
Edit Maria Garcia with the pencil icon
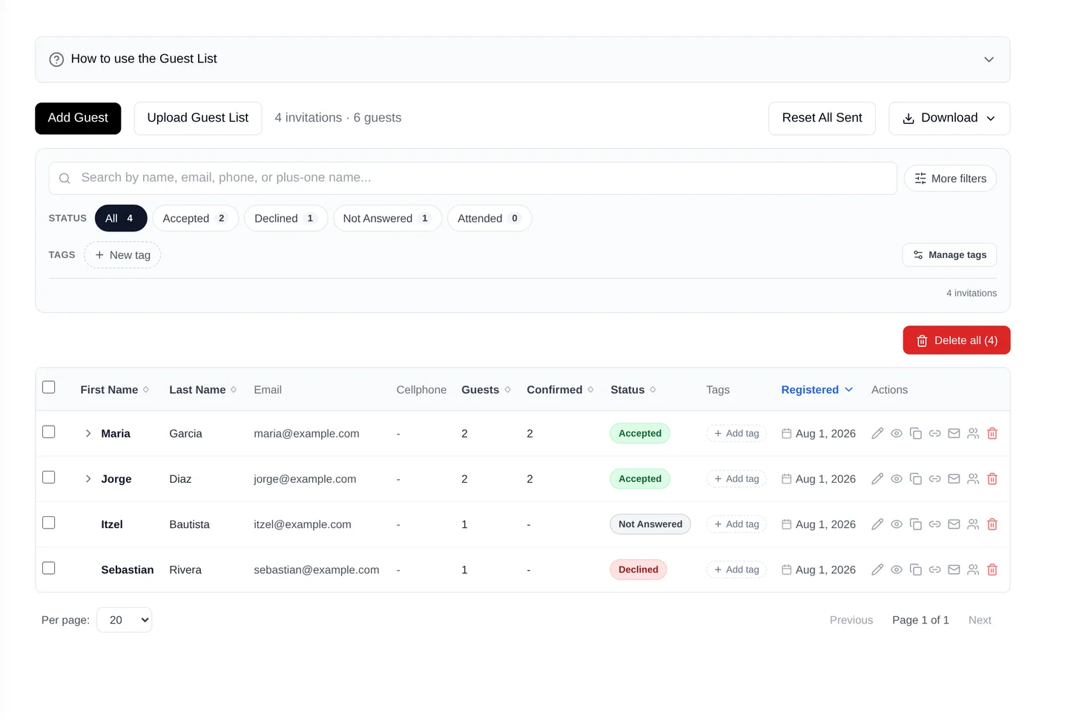(x=877, y=434)
